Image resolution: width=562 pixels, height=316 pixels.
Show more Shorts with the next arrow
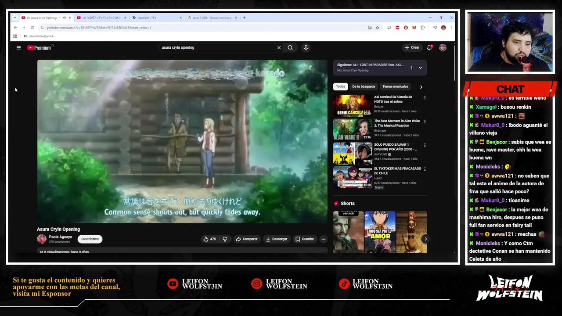point(425,239)
